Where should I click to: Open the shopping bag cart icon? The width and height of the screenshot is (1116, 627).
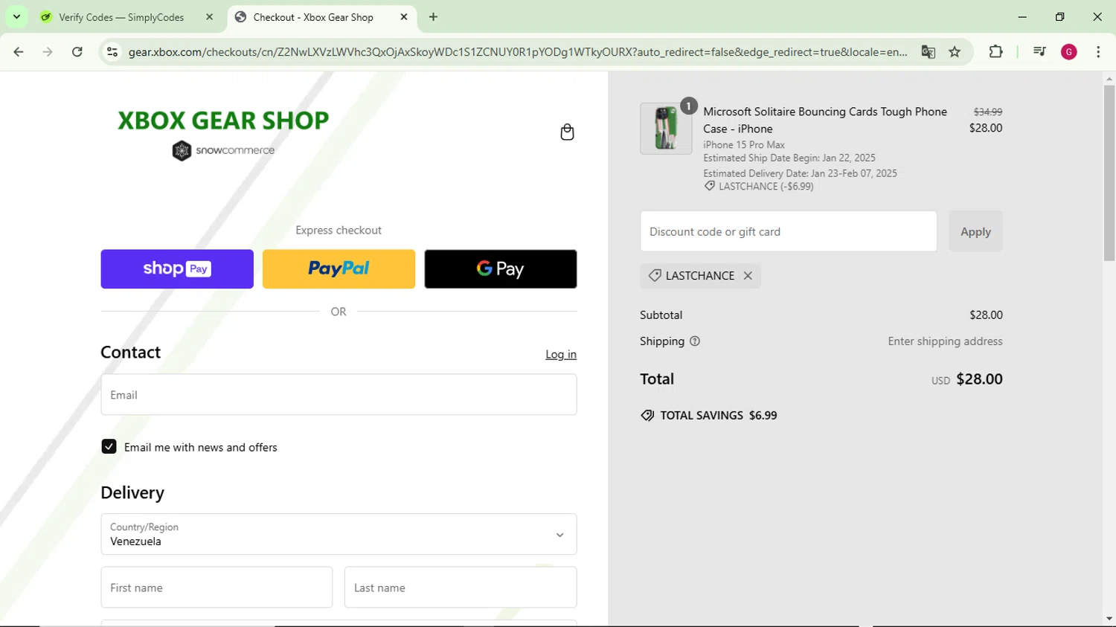pos(567,132)
